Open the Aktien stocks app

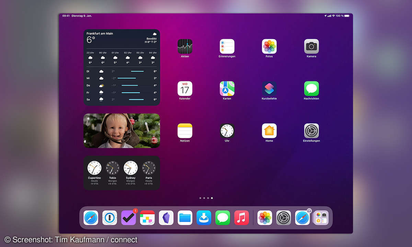(x=185, y=46)
